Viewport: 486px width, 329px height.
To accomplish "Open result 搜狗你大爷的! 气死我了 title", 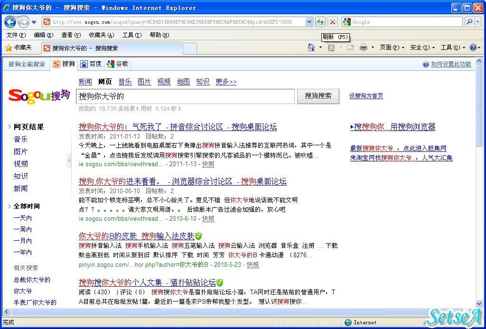I will (x=178, y=127).
